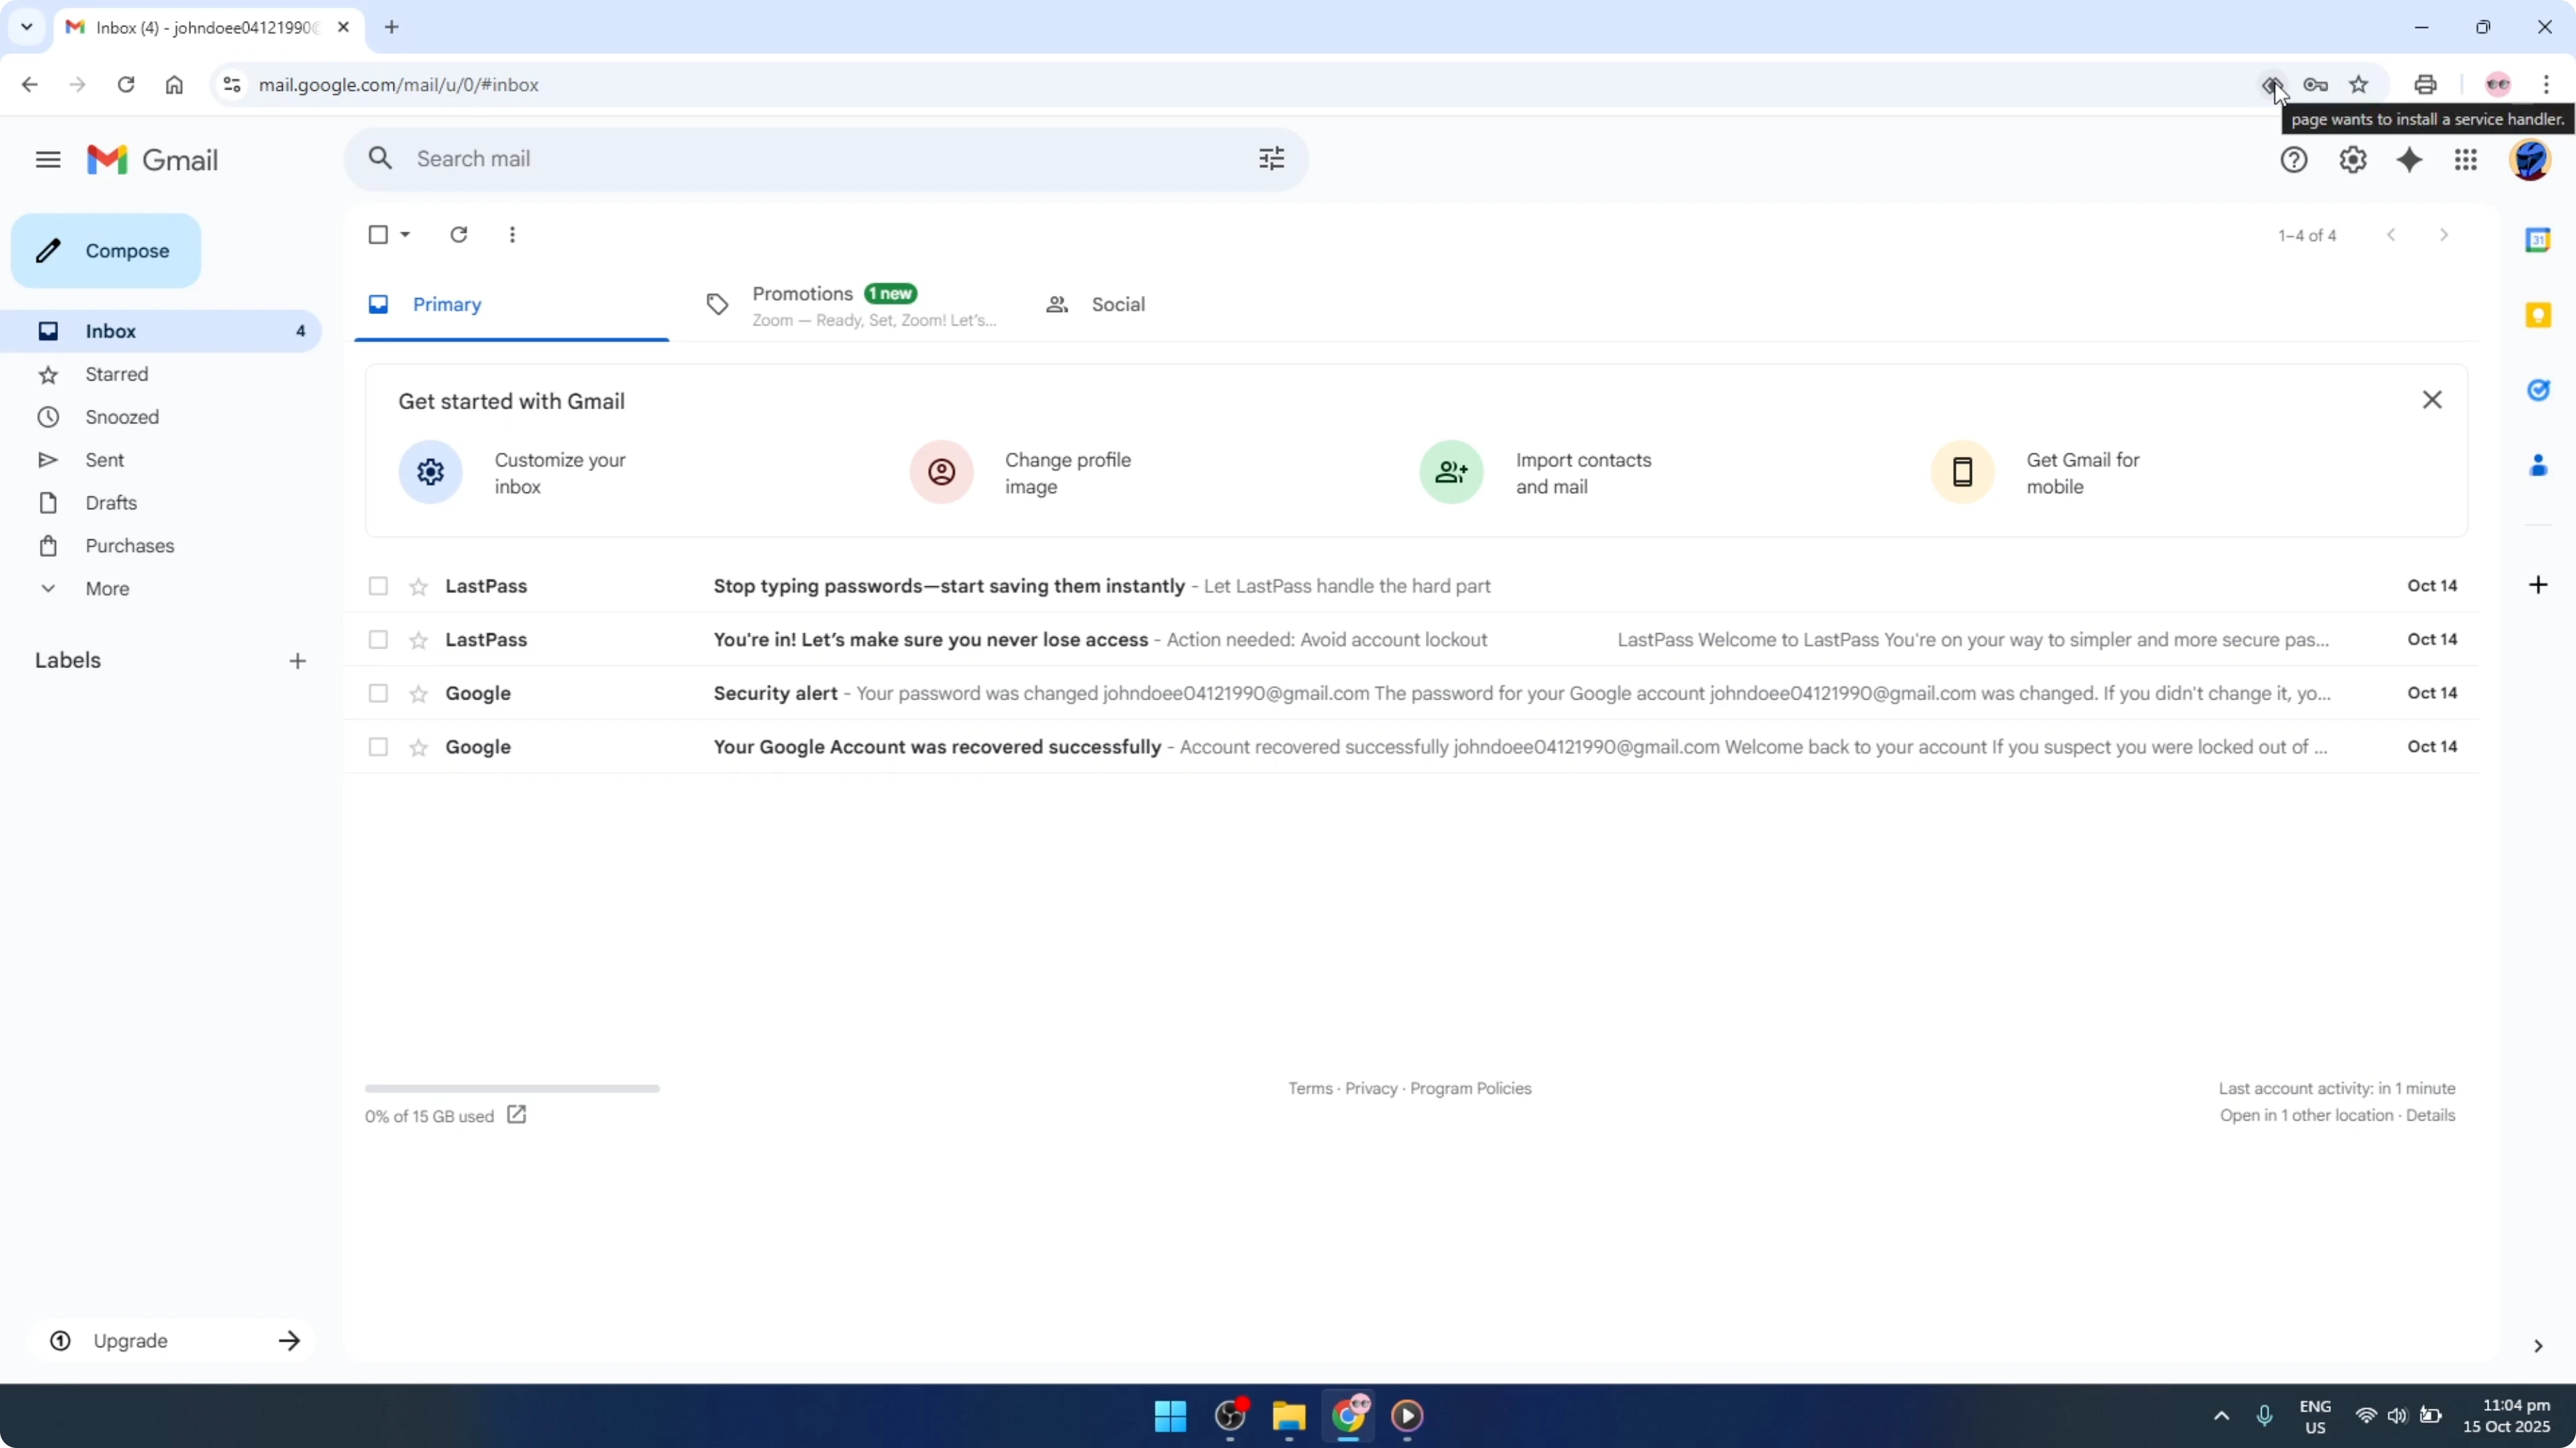Open the Terms link
This screenshot has height=1448, width=2576.
pyautogui.click(x=1310, y=1089)
